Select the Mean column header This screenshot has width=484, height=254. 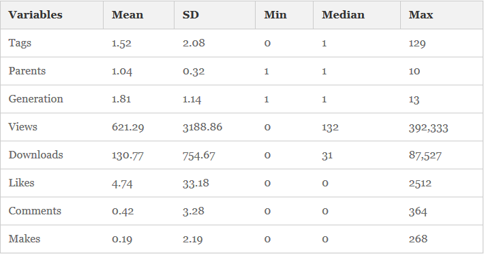point(127,15)
